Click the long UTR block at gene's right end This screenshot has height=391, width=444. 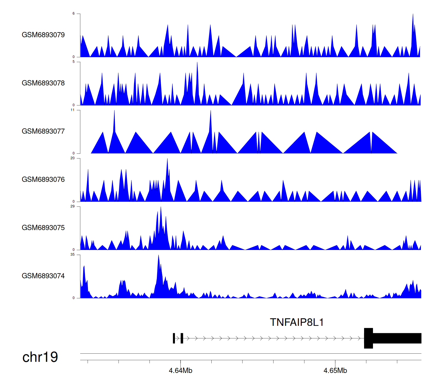pyautogui.click(x=397, y=338)
